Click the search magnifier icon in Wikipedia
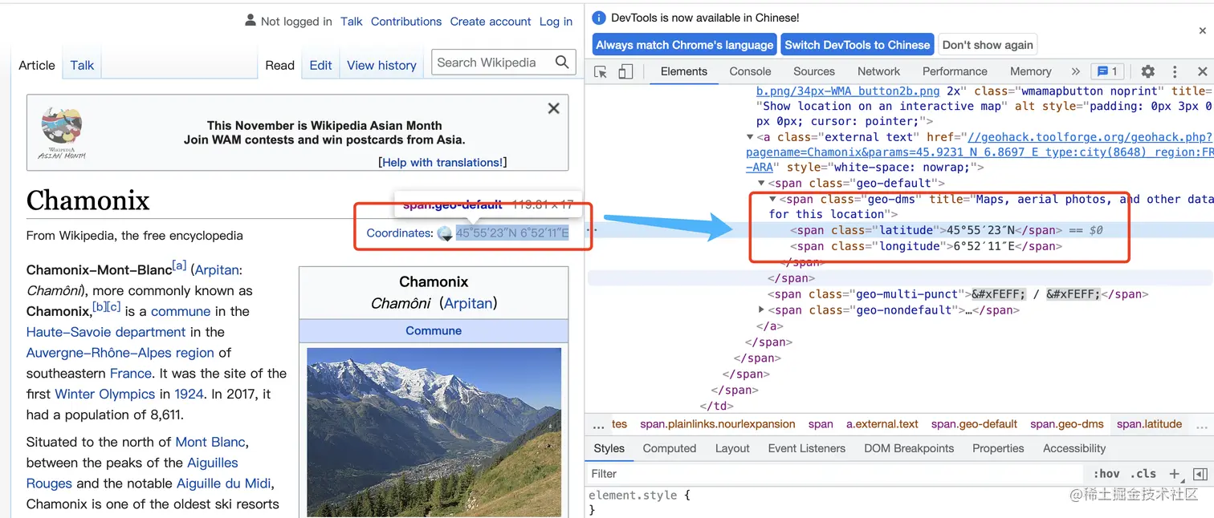The image size is (1214, 518). [562, 62]
